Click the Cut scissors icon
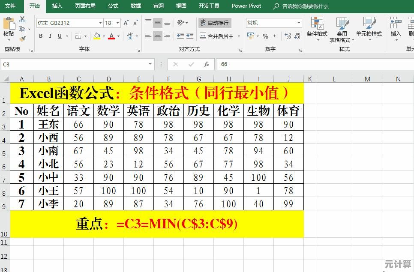The height and width of the screenshot is (272, 414). coord(22,20)
